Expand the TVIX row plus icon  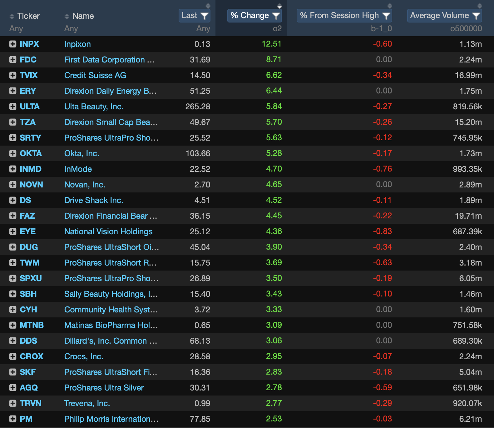[x=13, y=75]
